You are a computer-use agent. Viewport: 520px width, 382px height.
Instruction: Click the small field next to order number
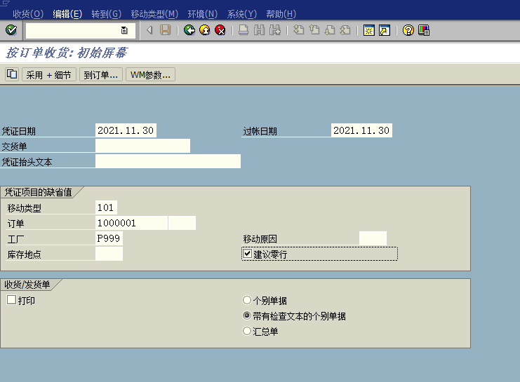point(182,223)
